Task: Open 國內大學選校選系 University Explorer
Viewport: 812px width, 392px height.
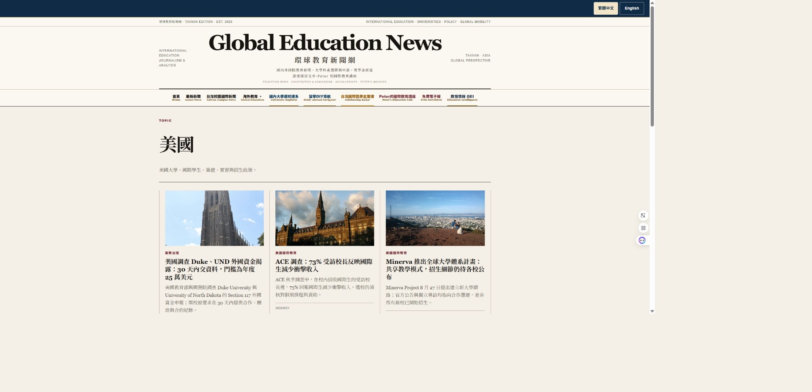Action: coord(284,98)
